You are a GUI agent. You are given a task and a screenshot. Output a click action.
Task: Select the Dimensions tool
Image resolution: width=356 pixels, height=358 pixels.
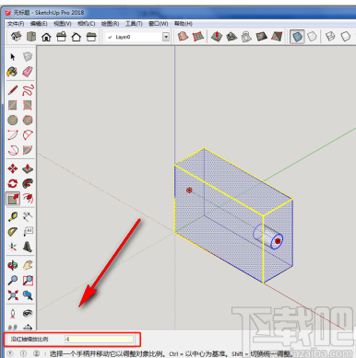pos(28,216)
